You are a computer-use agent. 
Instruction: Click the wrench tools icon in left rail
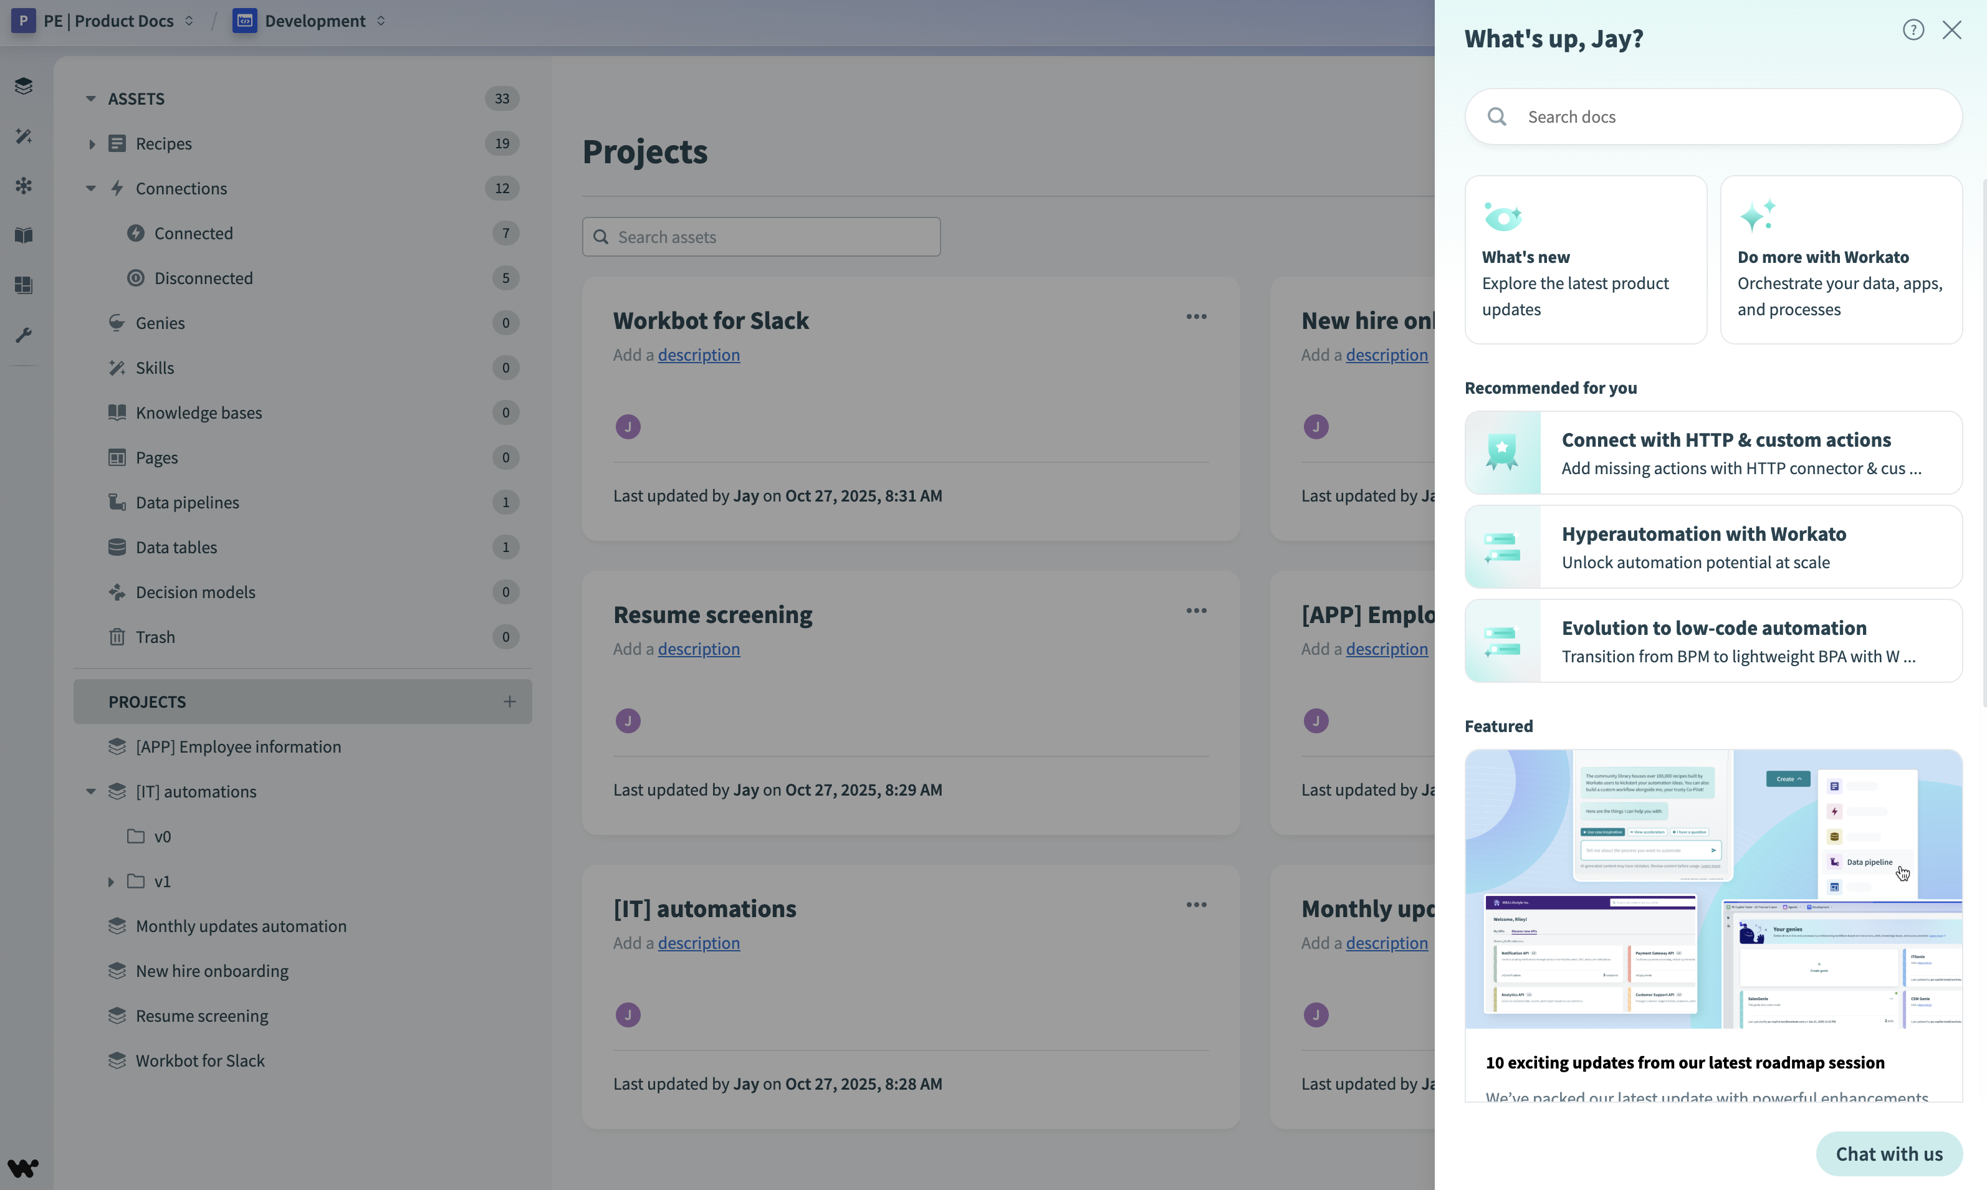[x=24, y=335]
